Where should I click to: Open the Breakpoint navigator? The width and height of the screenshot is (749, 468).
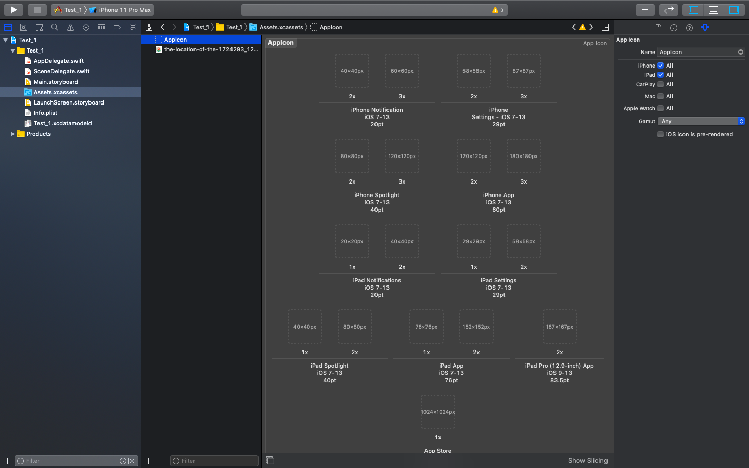click(117, 27)
